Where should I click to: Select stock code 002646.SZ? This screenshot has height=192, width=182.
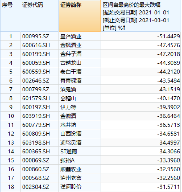pyautogui.click(x=35, y=80)
